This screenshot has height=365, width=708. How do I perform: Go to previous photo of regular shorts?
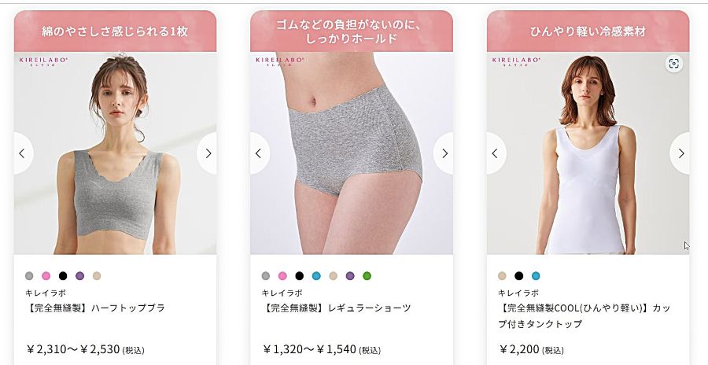(259, 153)
